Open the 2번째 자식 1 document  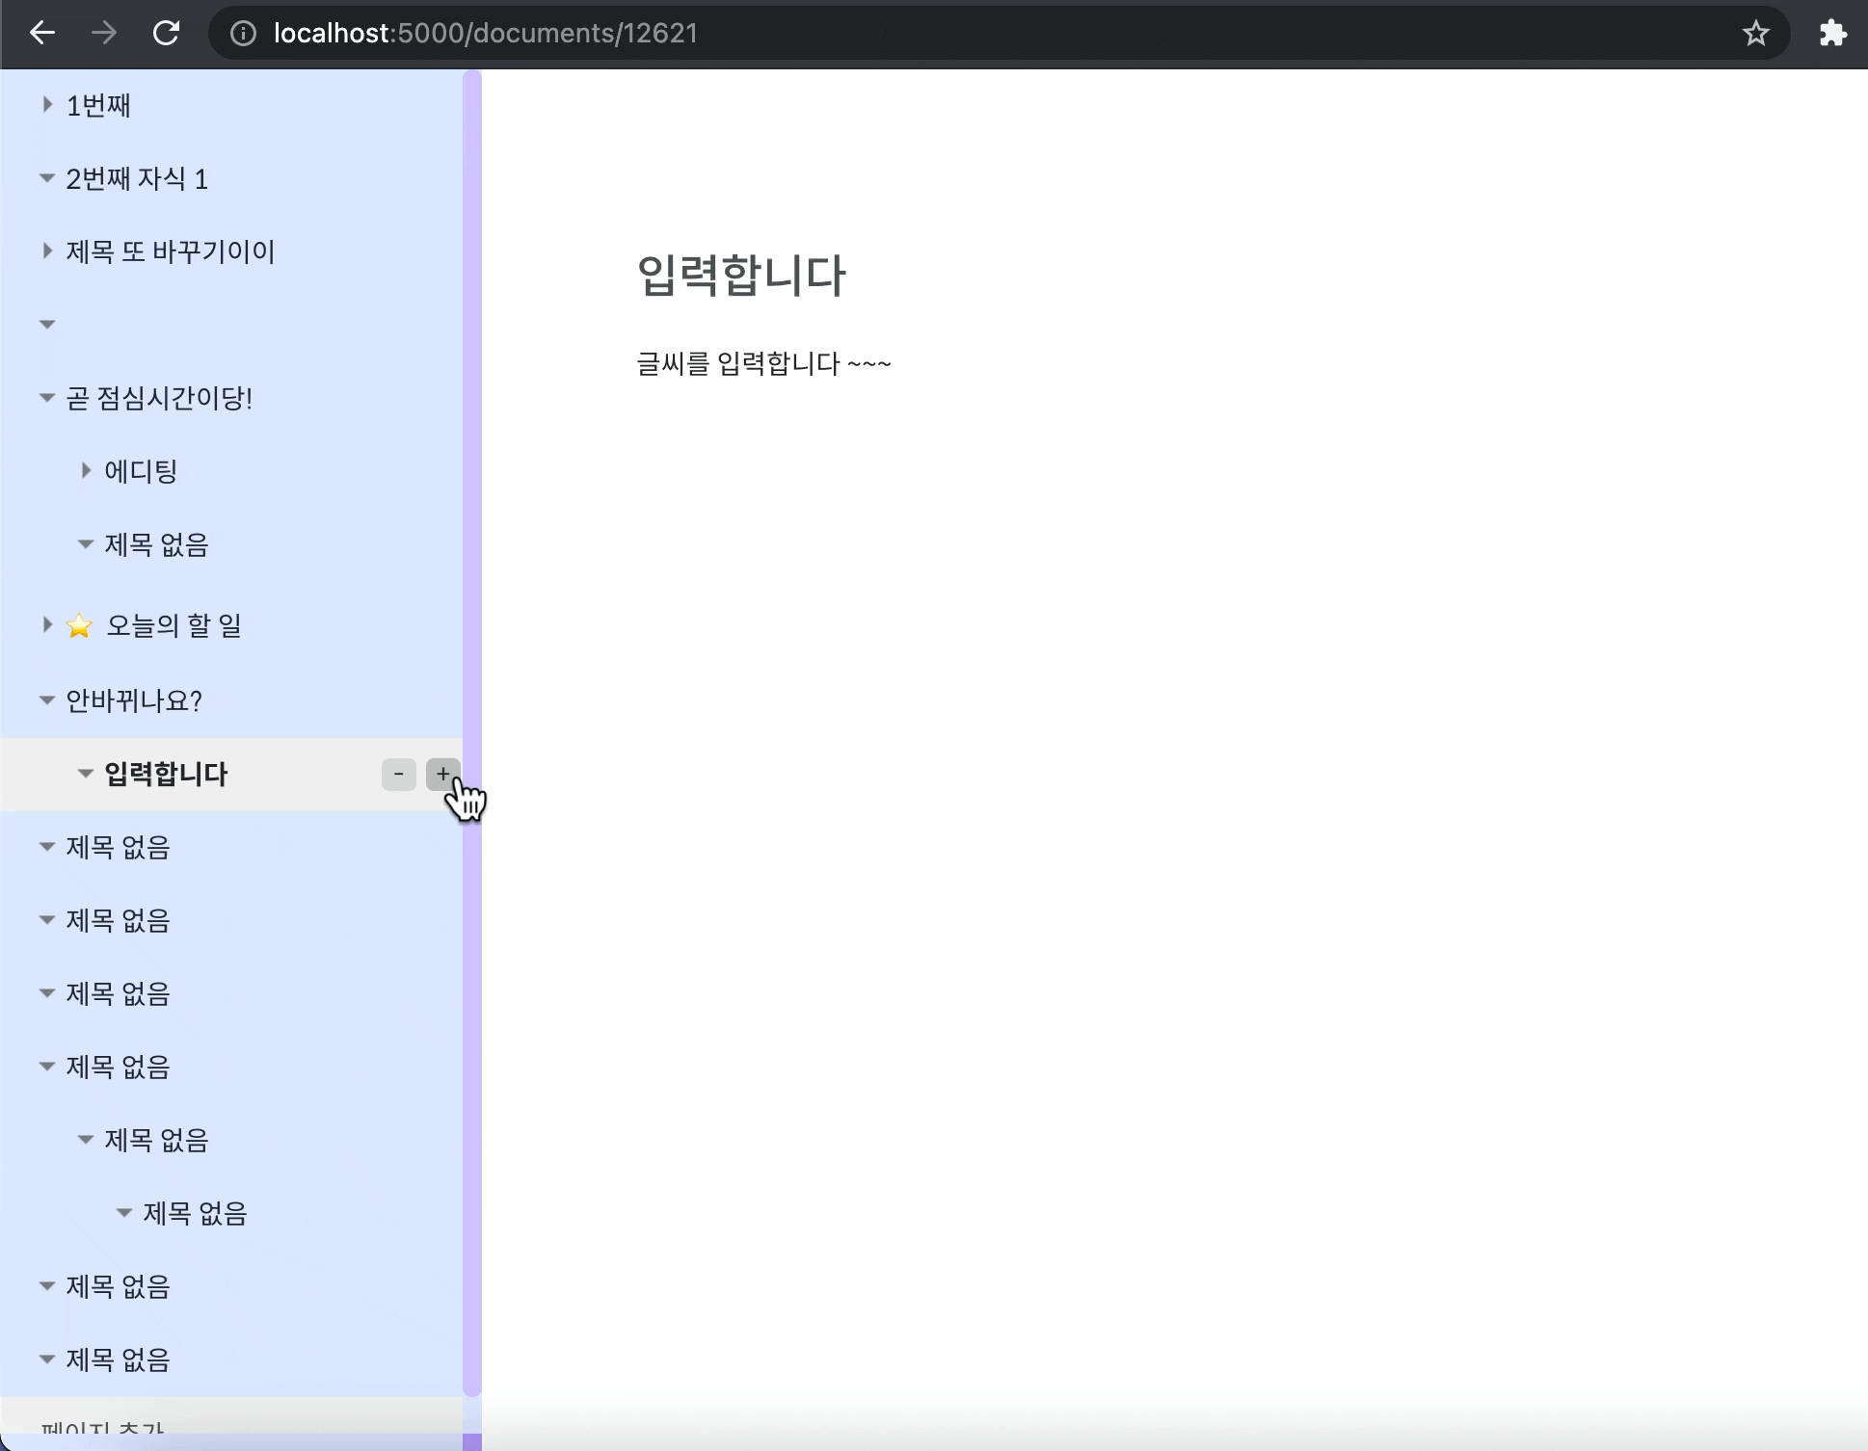(x=137, y=179)
